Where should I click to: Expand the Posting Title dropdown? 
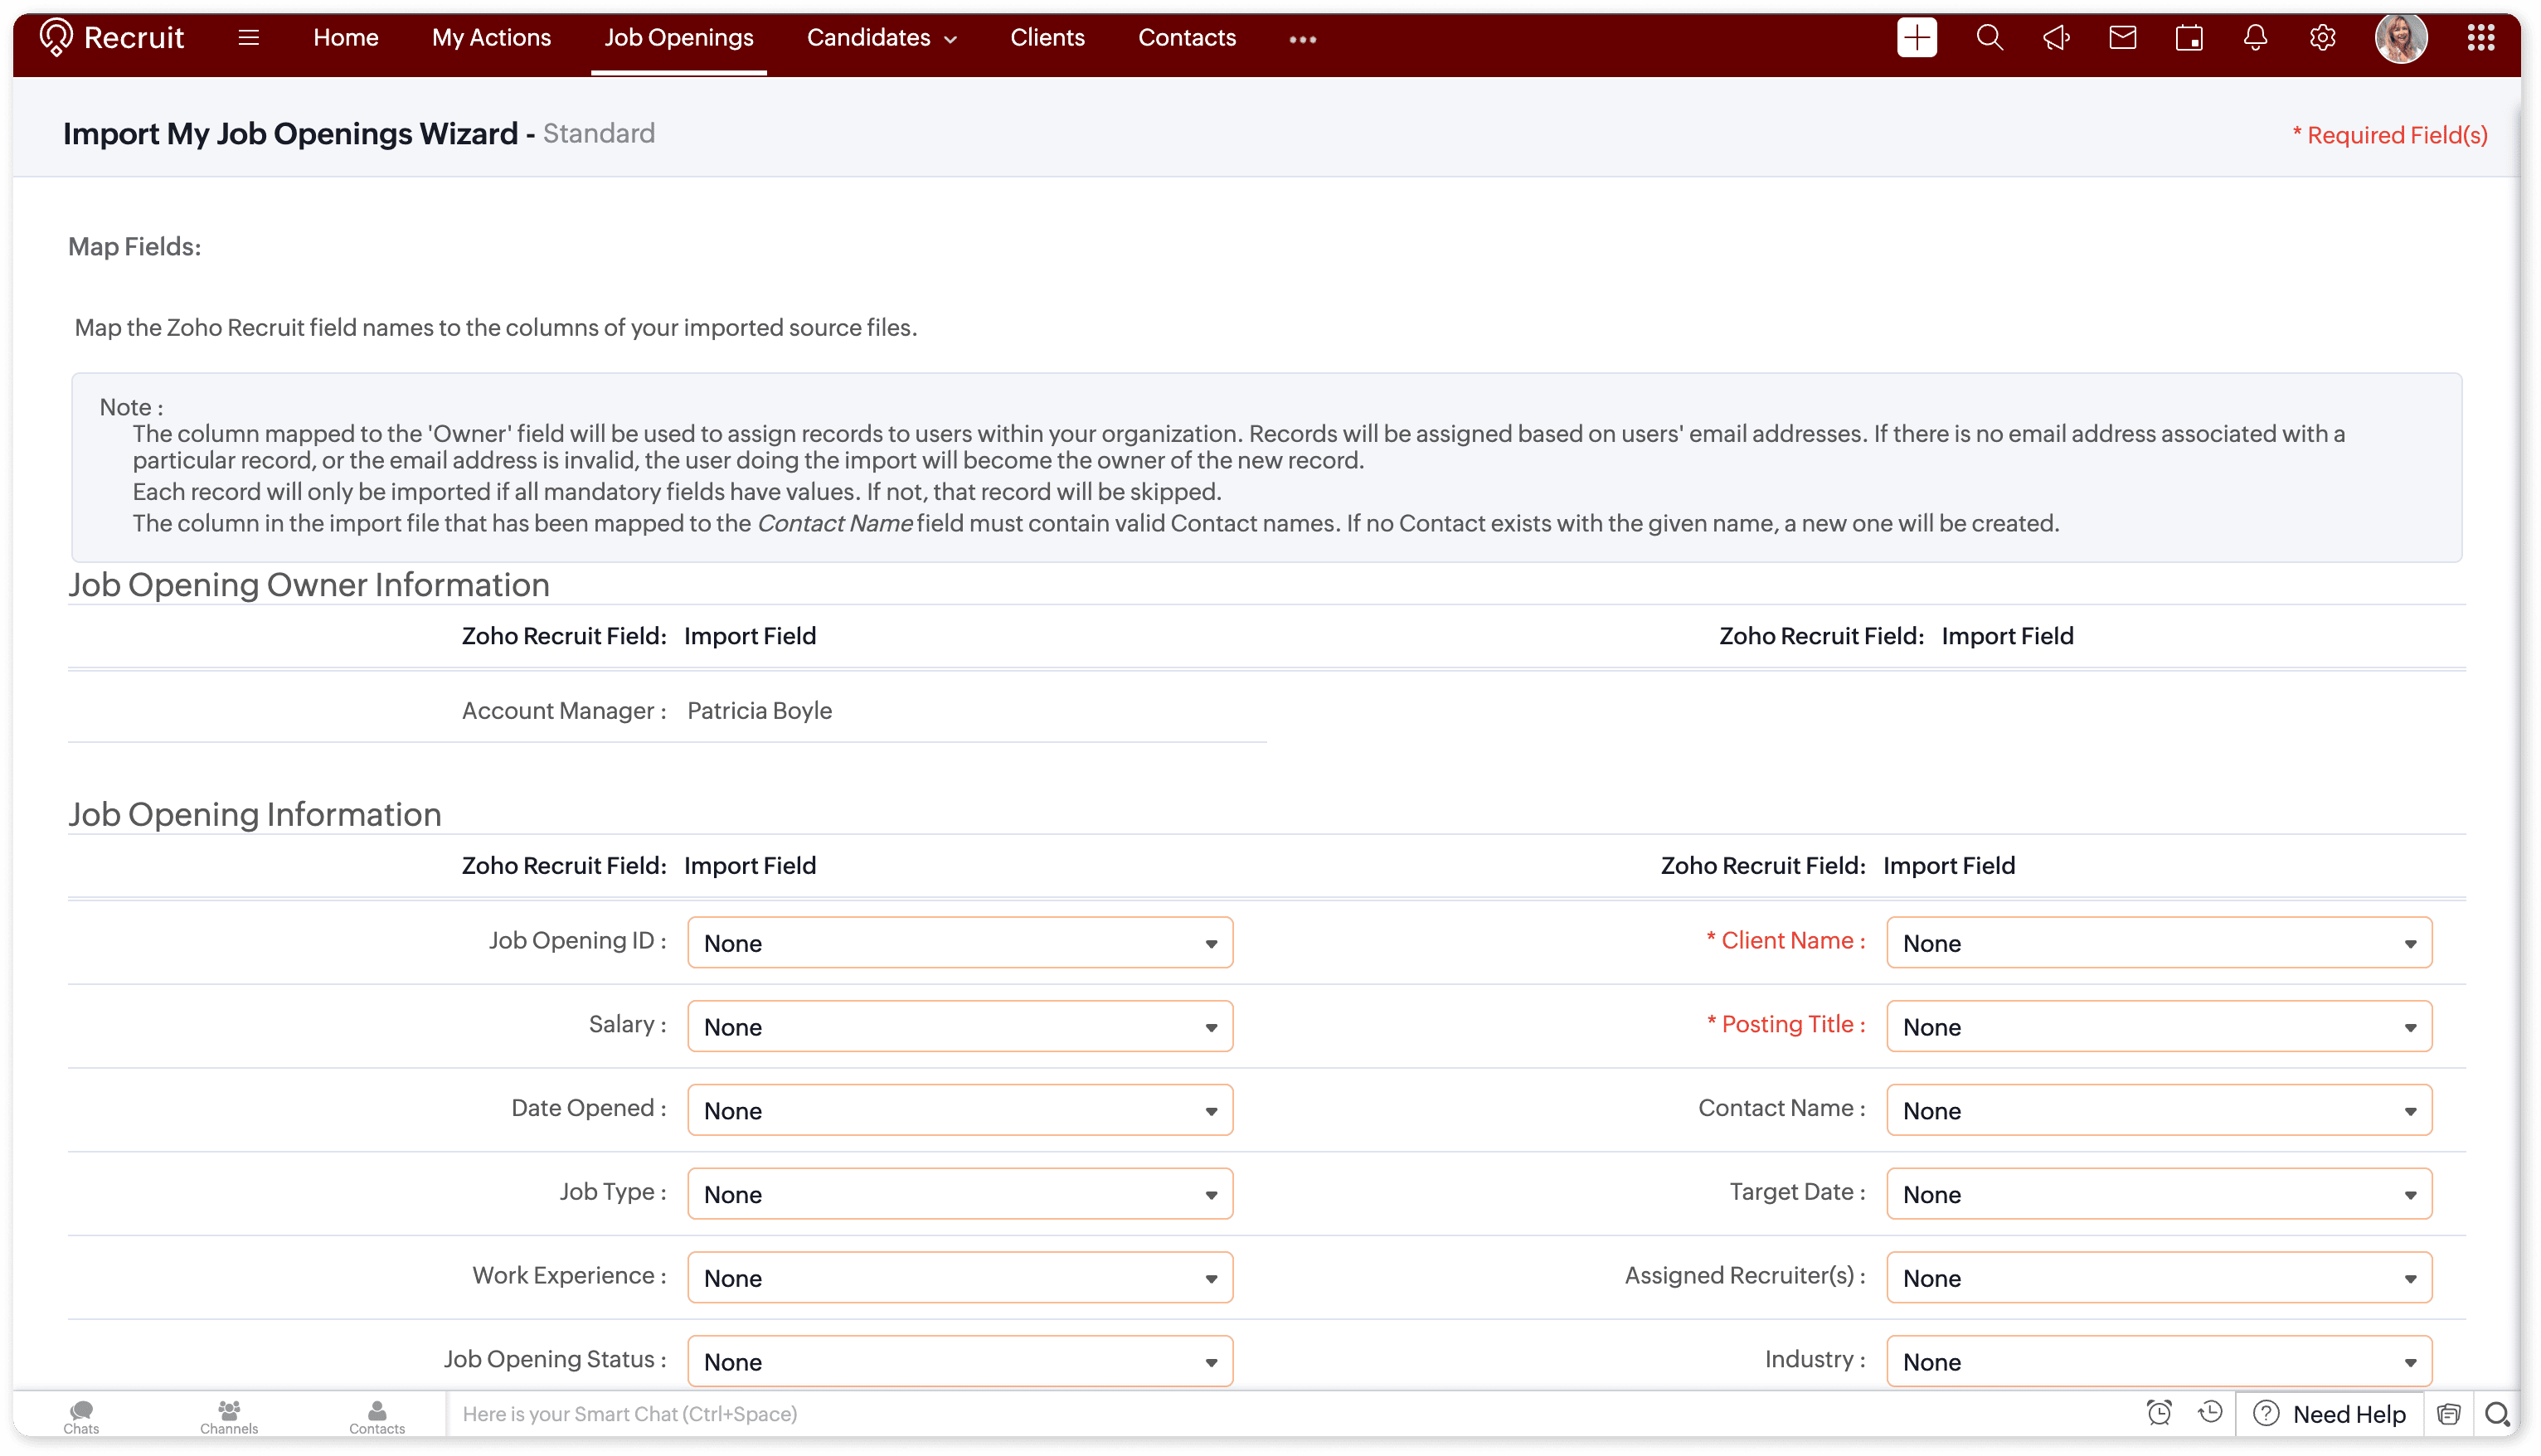tap(2158, 1026)
